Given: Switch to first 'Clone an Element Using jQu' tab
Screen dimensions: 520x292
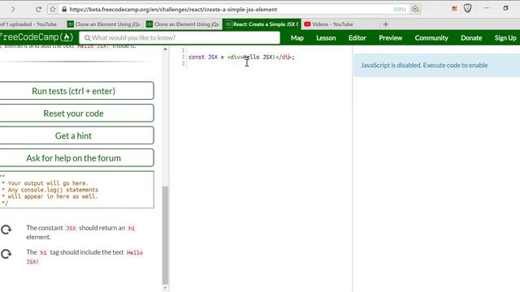Looking at the screenshot, I should click(103, 24).
